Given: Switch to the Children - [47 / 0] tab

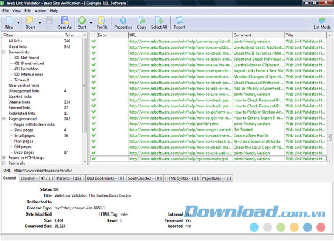Looking at the screenshot, I should (36, 178).
